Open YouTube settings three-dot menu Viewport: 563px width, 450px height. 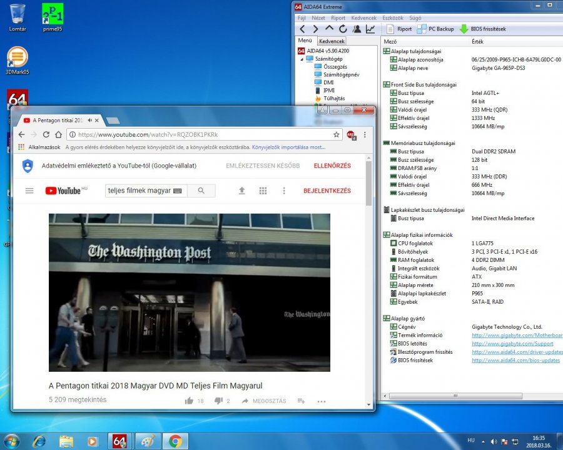coord(283,191)
